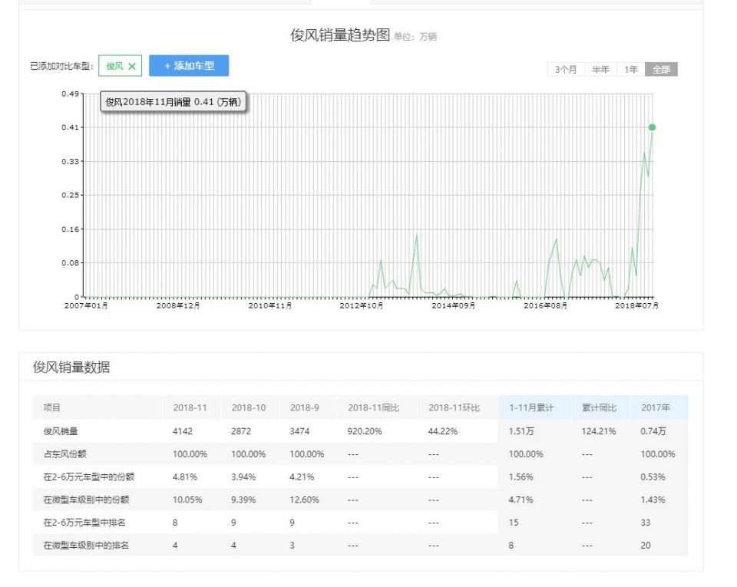This screenshot has width=737, height=587.
Task: Click the 4142 sales value
Action: pos(183,431)
